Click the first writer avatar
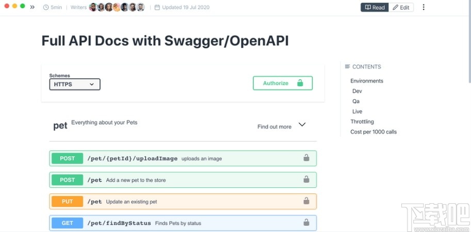471x232 pixels. click(93, 7)
